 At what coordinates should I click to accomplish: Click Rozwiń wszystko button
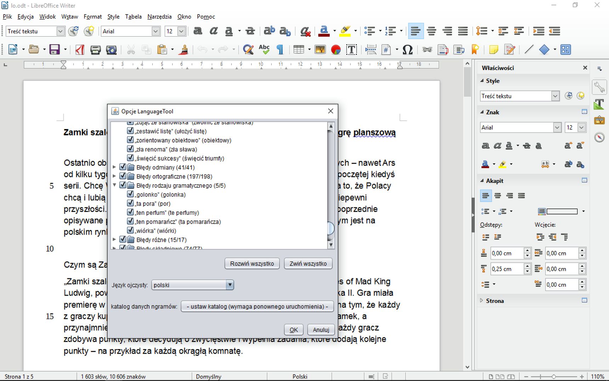252,263
